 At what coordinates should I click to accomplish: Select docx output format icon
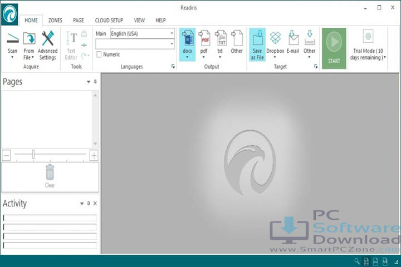[x=188, y=38]
